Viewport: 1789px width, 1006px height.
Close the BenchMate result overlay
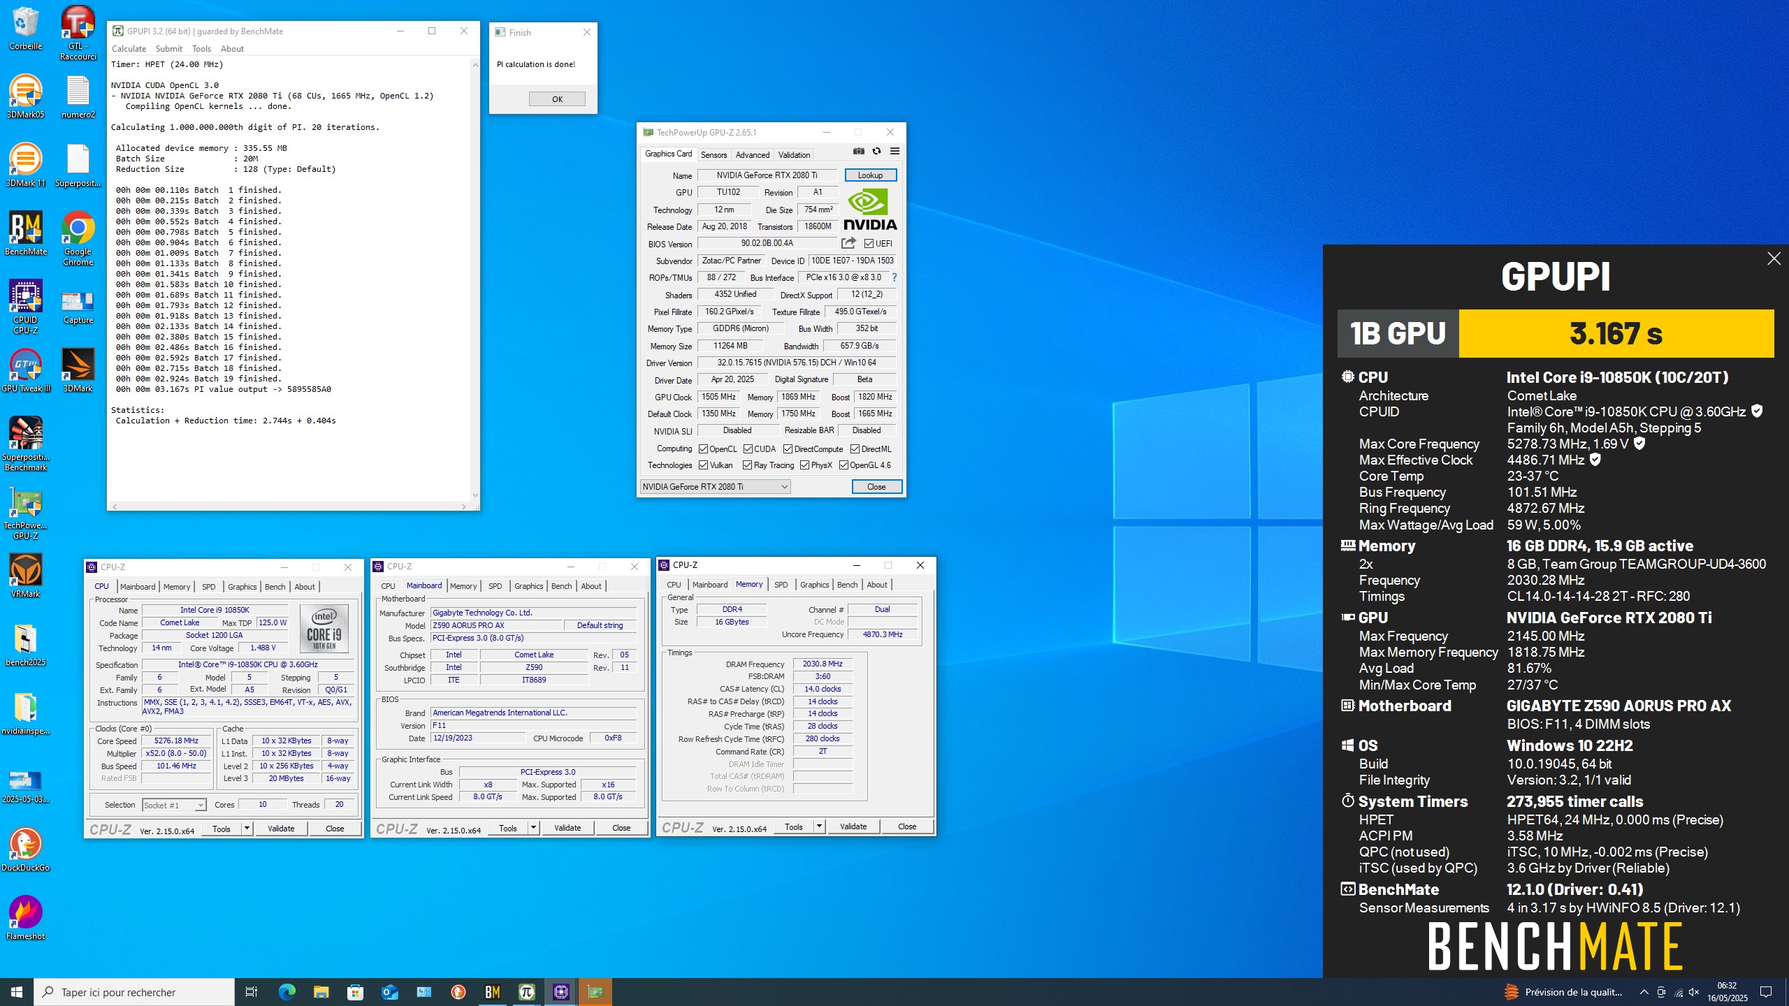click(1774, 258)
